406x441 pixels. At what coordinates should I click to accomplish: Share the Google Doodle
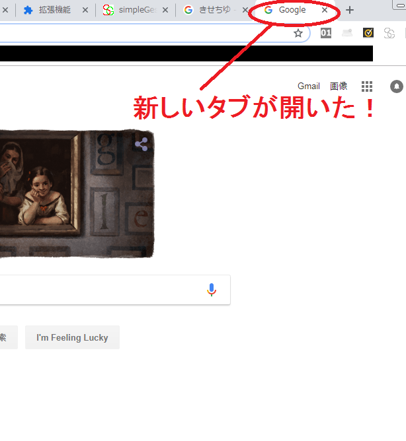coord(141,145)
